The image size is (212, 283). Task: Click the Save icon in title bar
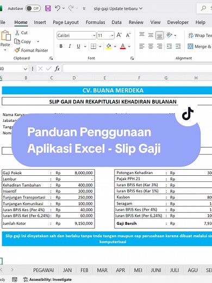(x=48, y=8)
